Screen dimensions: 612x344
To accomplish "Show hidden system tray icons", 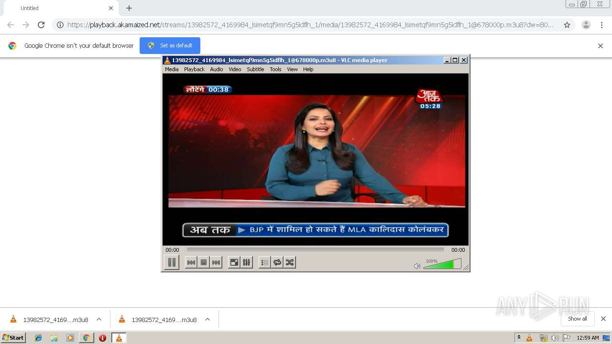I will pyautogui.click(x=519, y=338).
